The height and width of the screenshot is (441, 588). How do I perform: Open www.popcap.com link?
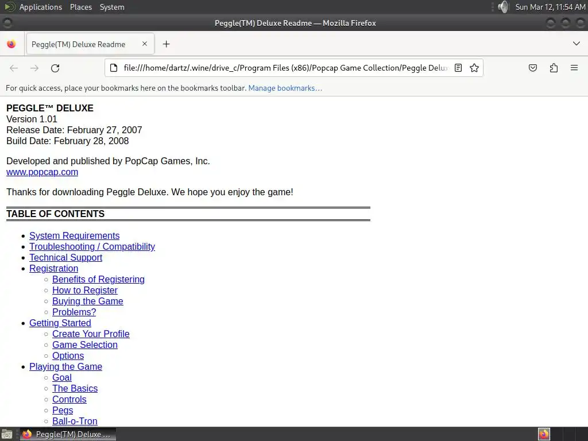[x=42, y=172]
